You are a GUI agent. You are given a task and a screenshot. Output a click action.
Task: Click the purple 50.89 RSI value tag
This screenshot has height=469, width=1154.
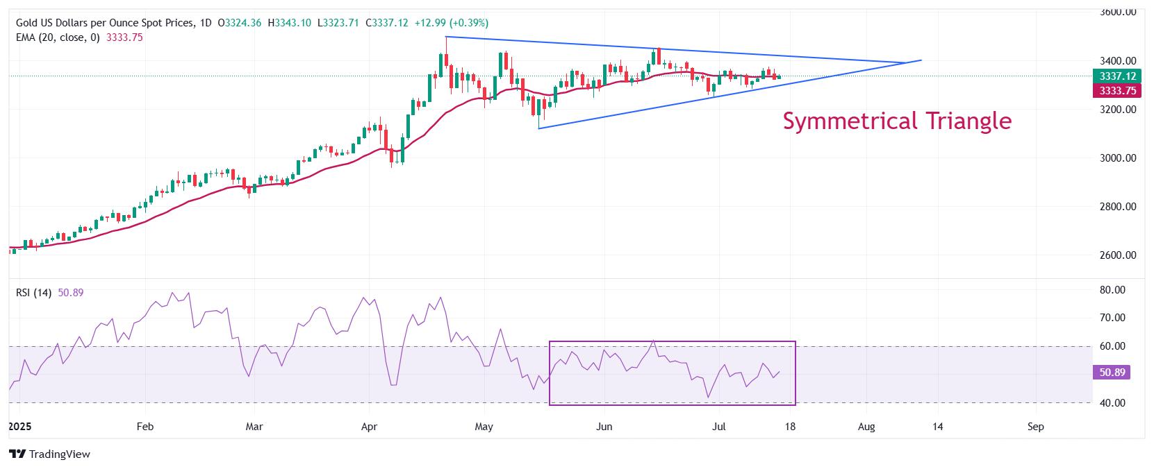pyautogui.click(x=1112, y=373)
